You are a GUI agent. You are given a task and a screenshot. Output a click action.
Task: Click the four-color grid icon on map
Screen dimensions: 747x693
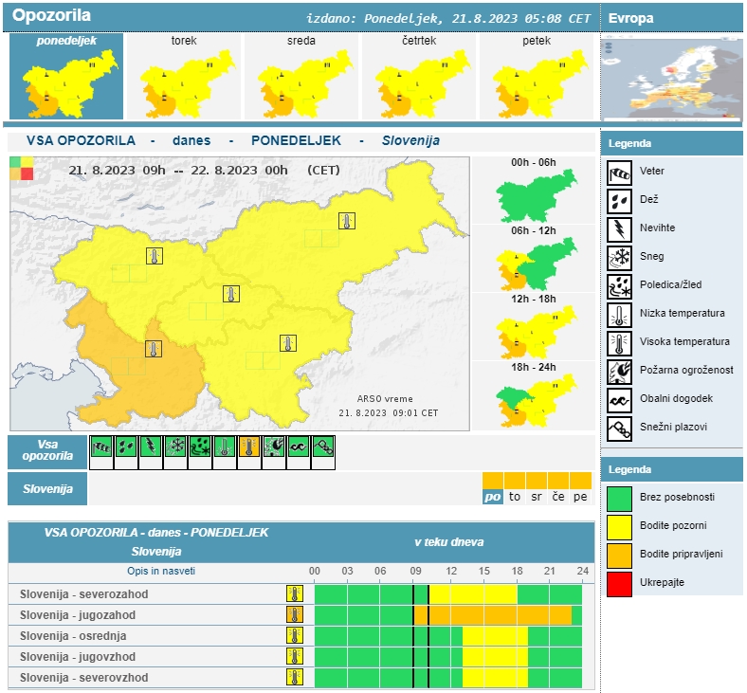click(22, 169)
